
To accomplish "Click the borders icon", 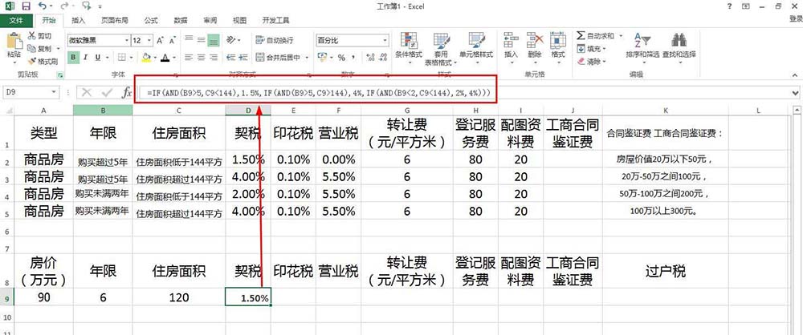I will (122, 57).
